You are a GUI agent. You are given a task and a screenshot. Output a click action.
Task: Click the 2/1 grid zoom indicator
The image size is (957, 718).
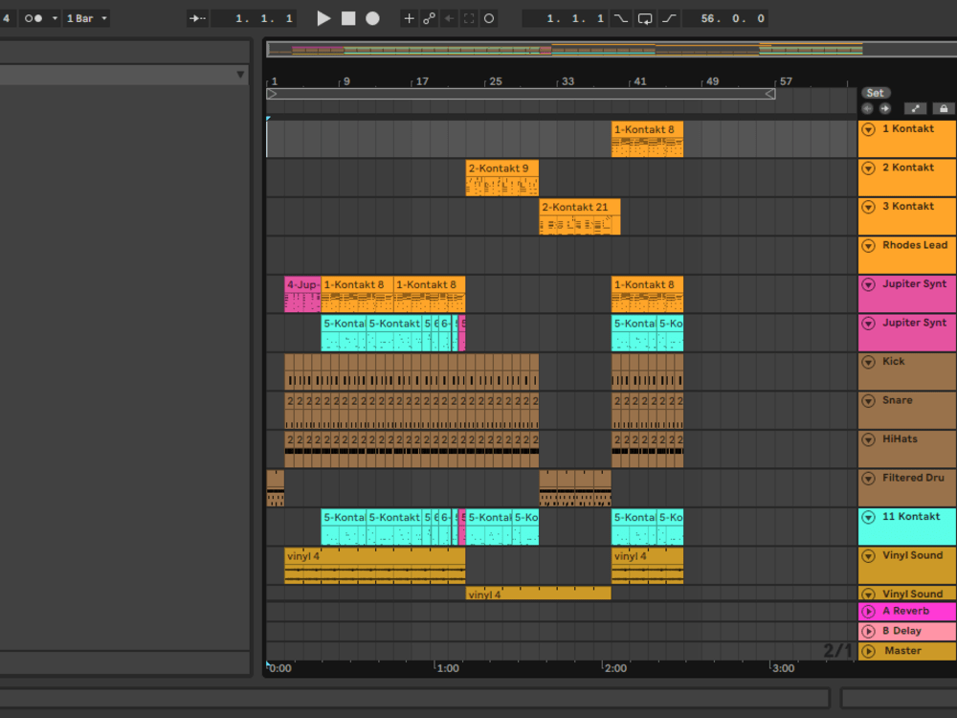(837, 651)
